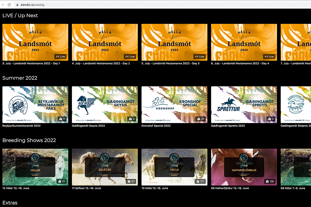
Task: Click title 'Gæðingamót Geysis 2022'
Action: [x=88, y=126]
